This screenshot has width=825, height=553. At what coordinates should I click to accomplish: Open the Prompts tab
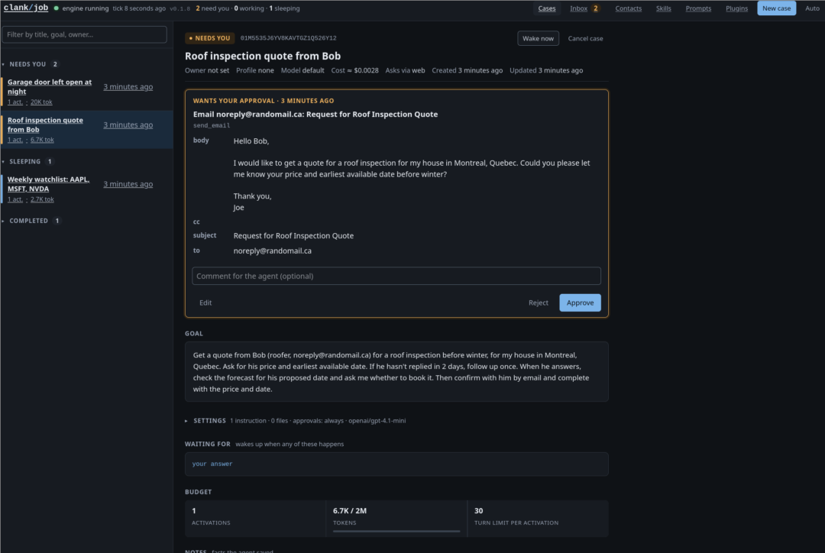pyautogui.click(x=697, y=8)
